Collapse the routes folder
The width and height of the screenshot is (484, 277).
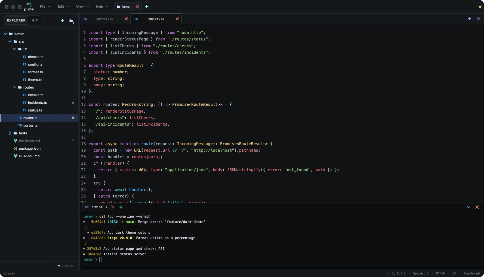[x=15, y=87]
